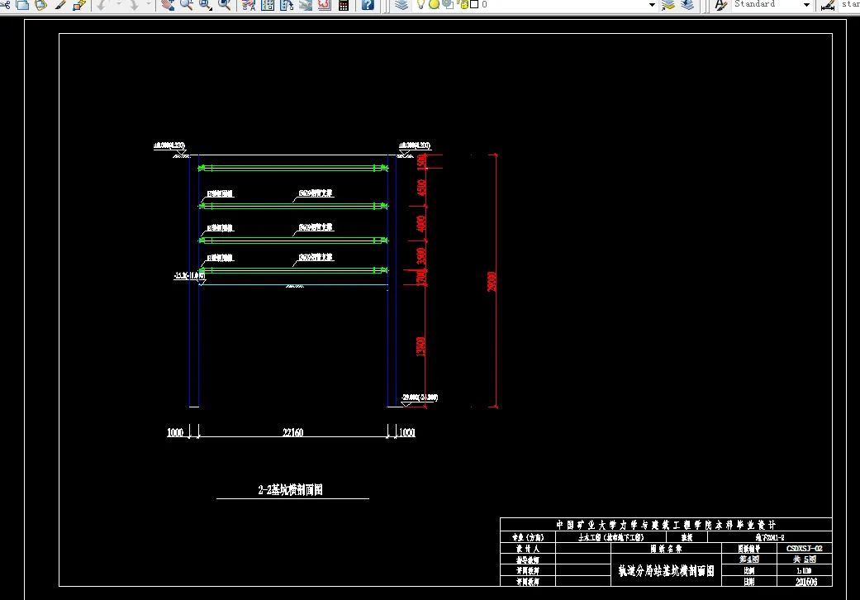The height and width of the screenshot is (600, 860).
Task: Click the red 4500 dimension text
Action: 421,187
